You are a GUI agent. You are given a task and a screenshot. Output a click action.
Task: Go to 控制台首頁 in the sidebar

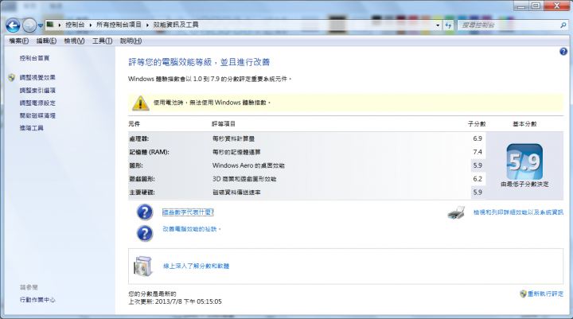point(34,58)
